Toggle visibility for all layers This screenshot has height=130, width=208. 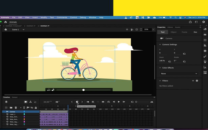tap(32, 108)
